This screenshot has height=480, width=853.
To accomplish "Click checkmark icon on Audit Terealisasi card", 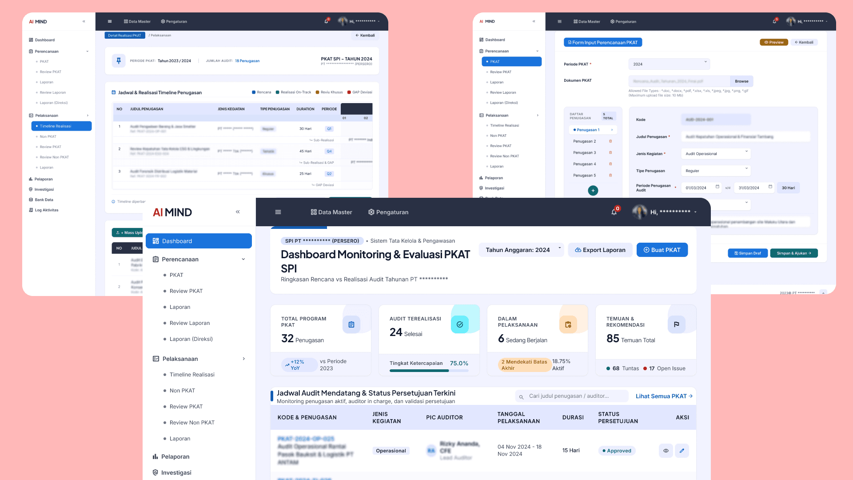I will (460, 325).
